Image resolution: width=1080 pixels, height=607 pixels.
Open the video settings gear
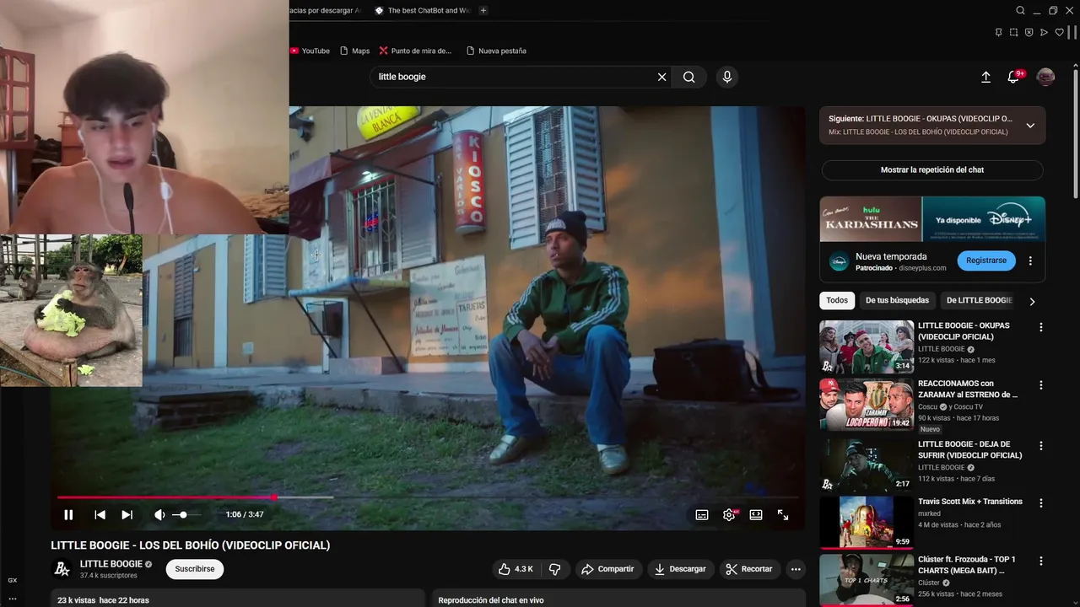tap(729, 515)
